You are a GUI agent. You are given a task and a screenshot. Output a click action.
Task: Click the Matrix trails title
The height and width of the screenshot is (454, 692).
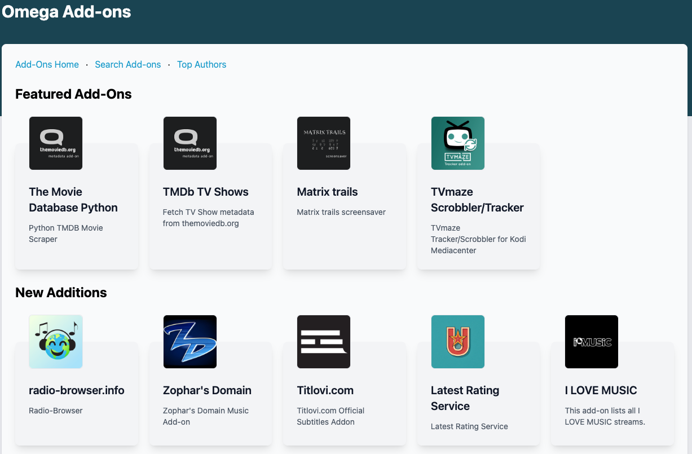click(x=327, y=192)
